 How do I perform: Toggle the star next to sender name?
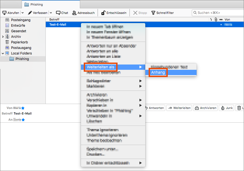pyautogui.click(x=23, y=108)
